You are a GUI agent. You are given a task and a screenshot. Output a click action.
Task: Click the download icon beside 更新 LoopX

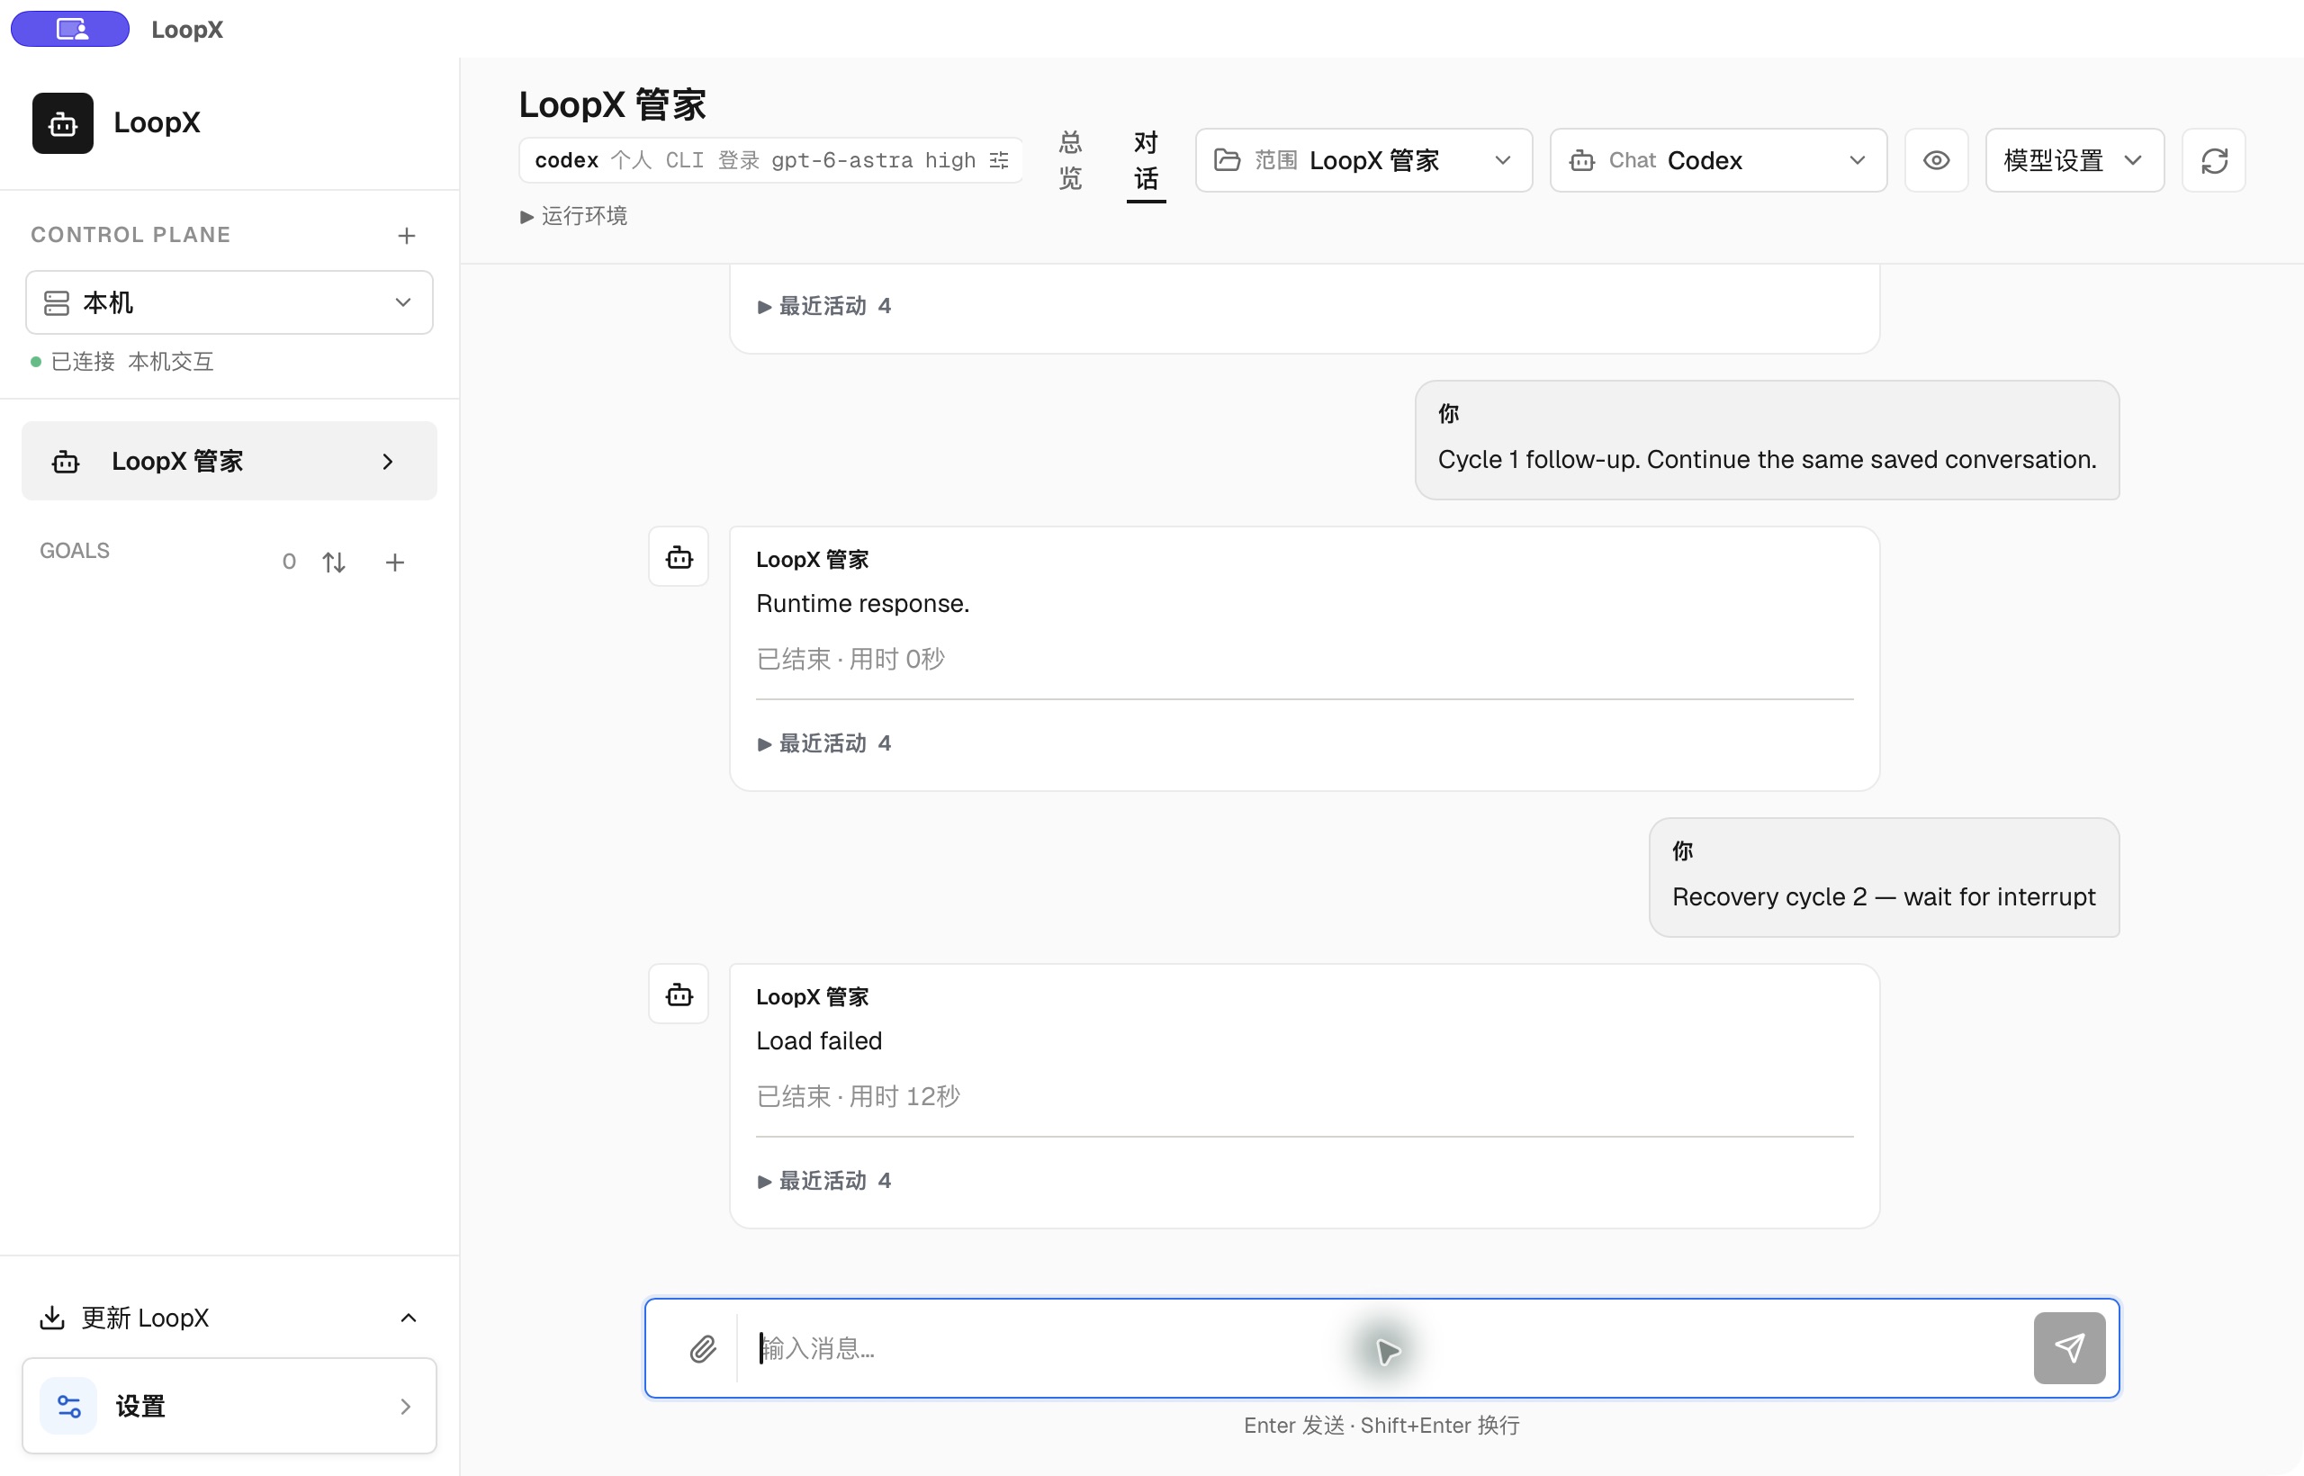52,1318
